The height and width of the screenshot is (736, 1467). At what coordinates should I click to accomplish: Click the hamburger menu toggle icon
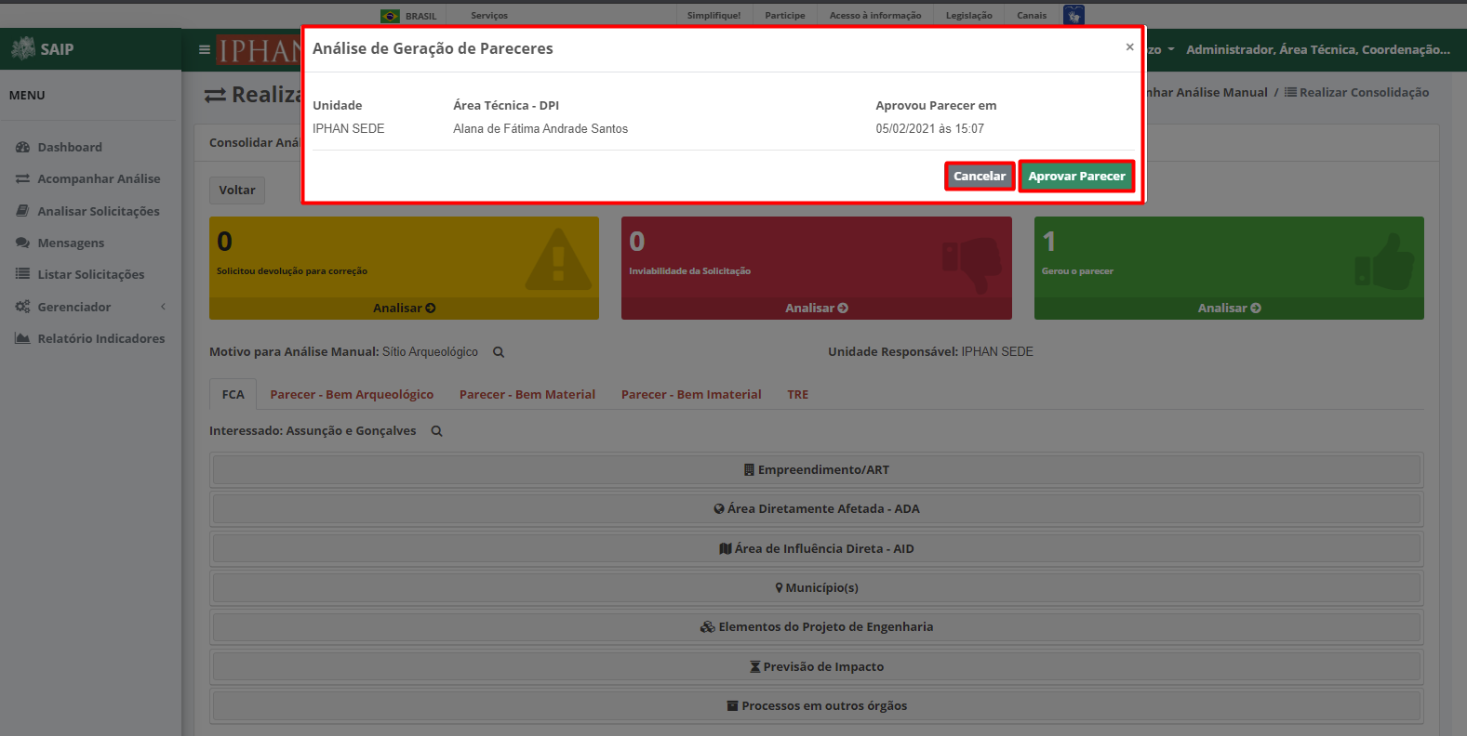click(205, 49)
